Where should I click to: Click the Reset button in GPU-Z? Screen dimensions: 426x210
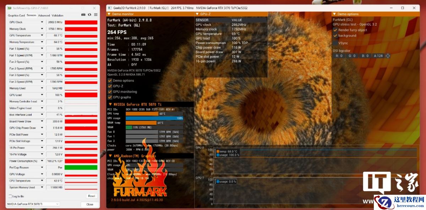[x=92, y=196]
